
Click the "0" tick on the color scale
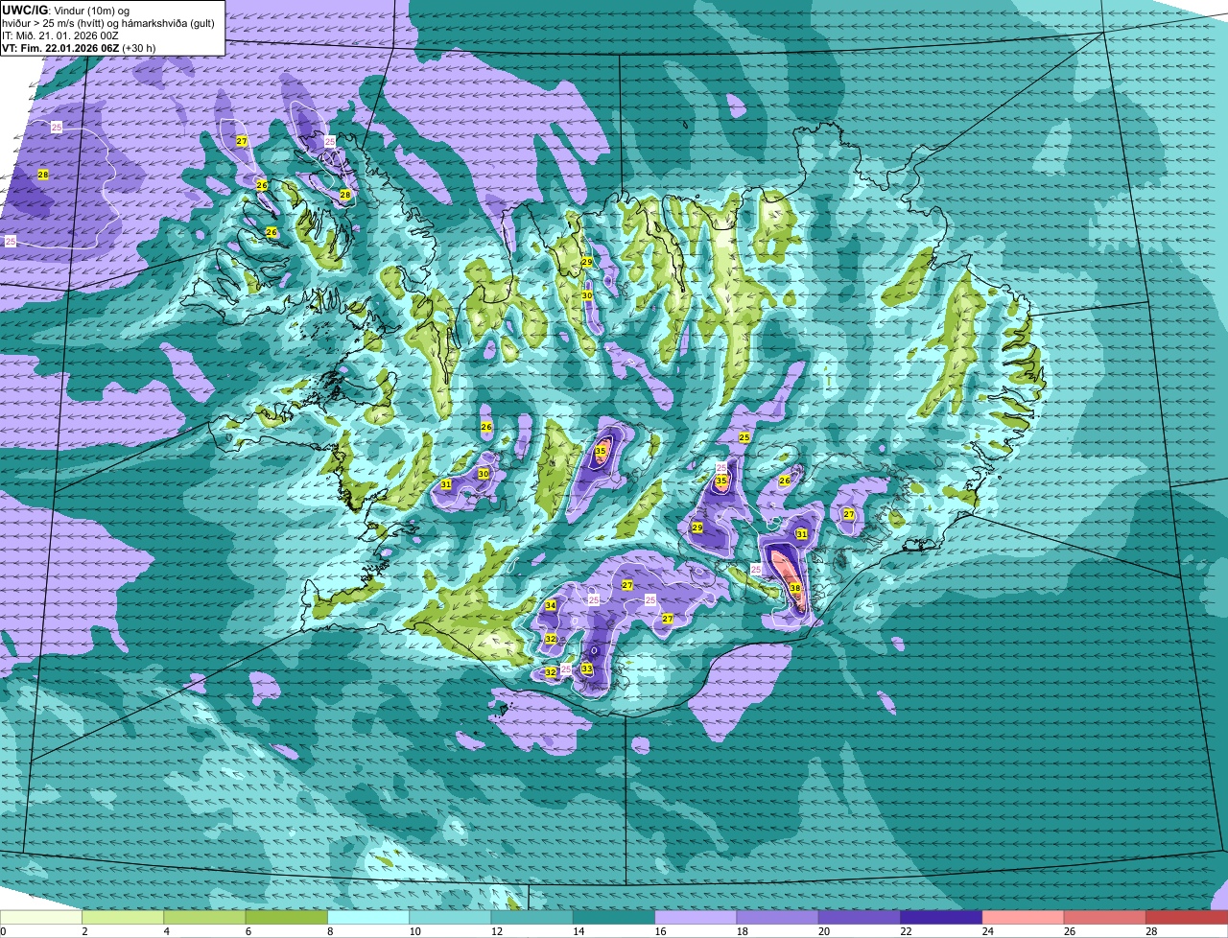coord(3,931)
